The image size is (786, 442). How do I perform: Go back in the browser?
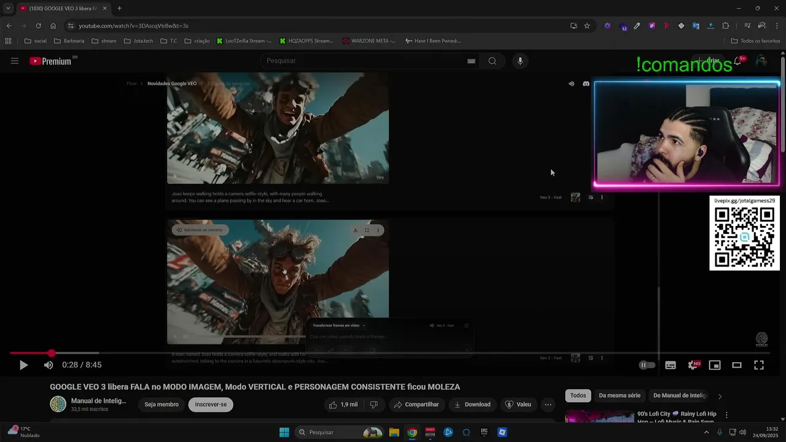coord(9,26)
